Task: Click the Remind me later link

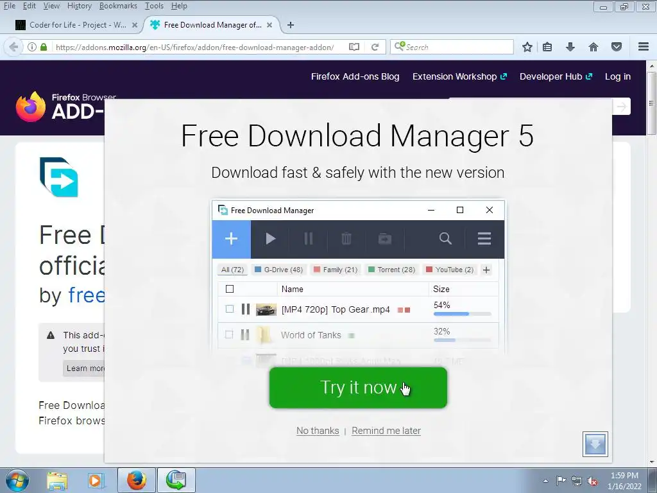Action: point(386,431)
